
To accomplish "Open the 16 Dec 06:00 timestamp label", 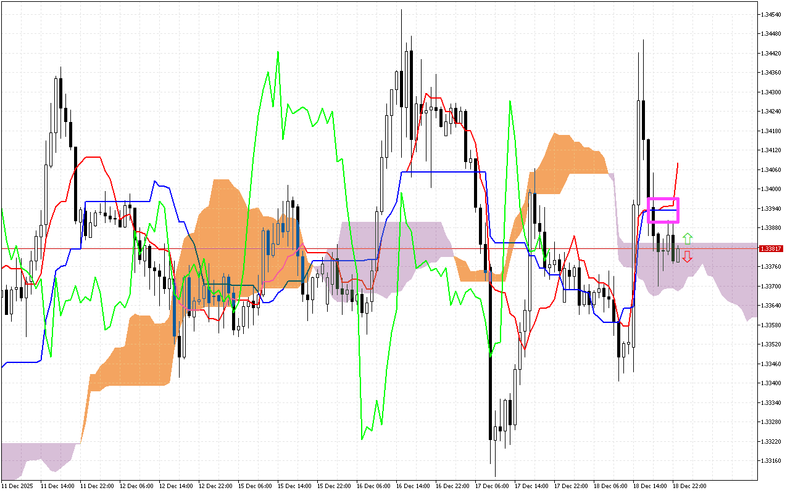I will pos(372,486).
